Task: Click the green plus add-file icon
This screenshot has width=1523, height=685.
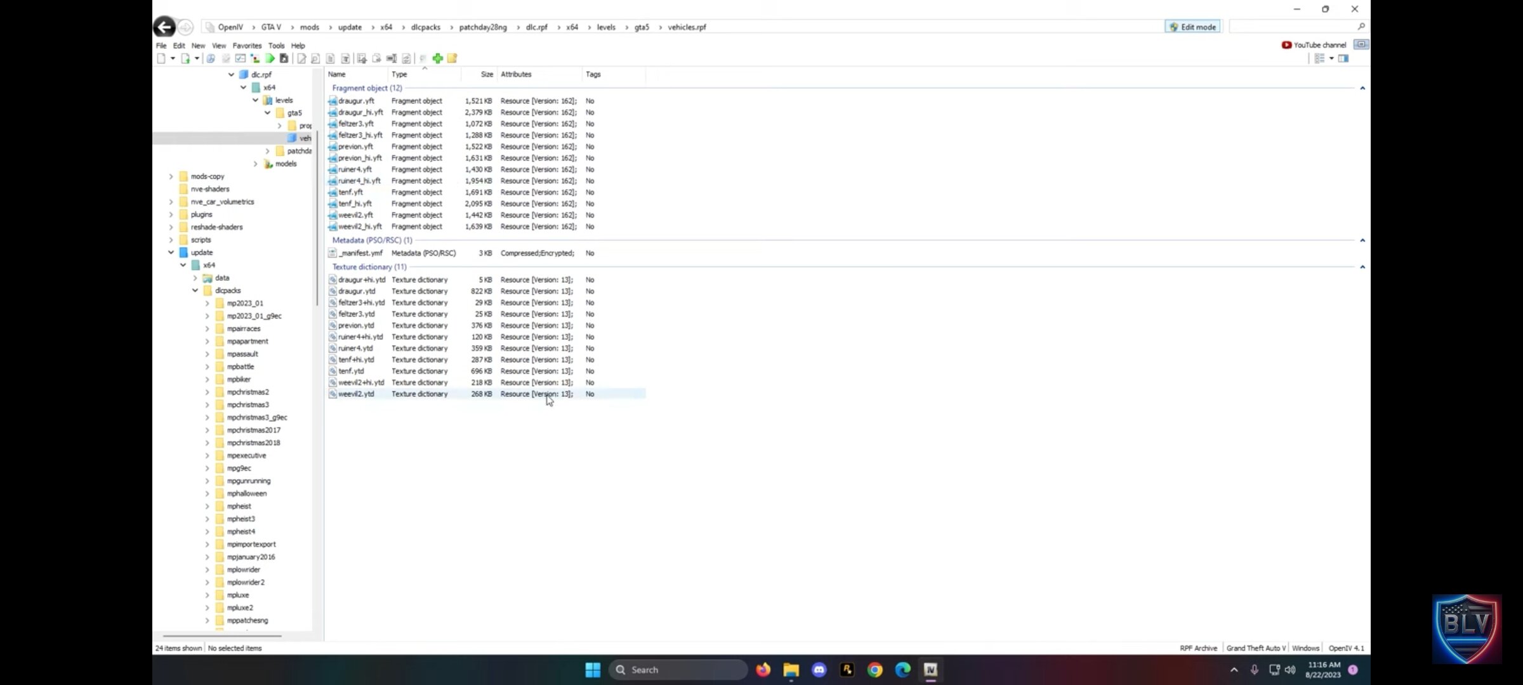Action: [x=438, y=58]
